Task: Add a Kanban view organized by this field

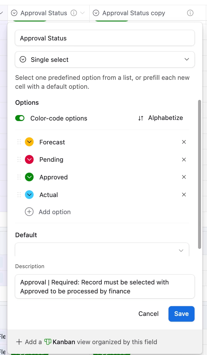Action: pos(86,342)
